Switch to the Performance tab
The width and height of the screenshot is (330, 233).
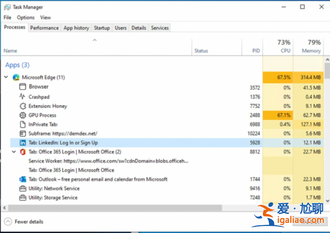pyautogui.click(x=45, y=28)
